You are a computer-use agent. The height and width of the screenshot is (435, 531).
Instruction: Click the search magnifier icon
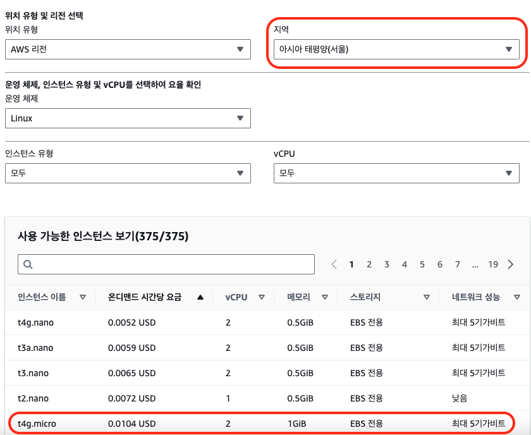coord(28,264)
